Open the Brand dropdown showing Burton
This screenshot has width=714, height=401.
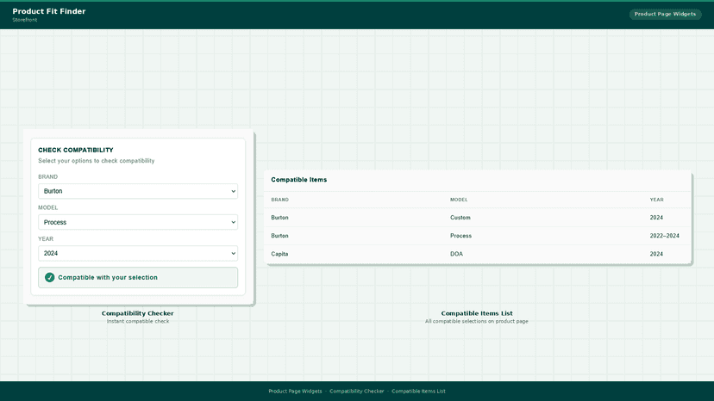coord(138,191)
